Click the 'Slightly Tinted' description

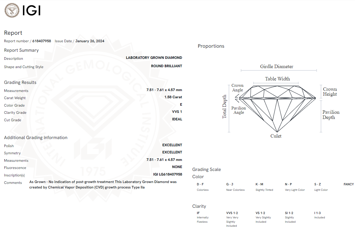(x=264, y=190)
